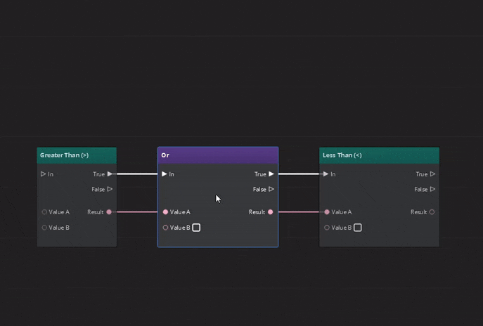Click the False output arrow on Greater Than node
Screen dimensions: 483x326
[110, 189]
